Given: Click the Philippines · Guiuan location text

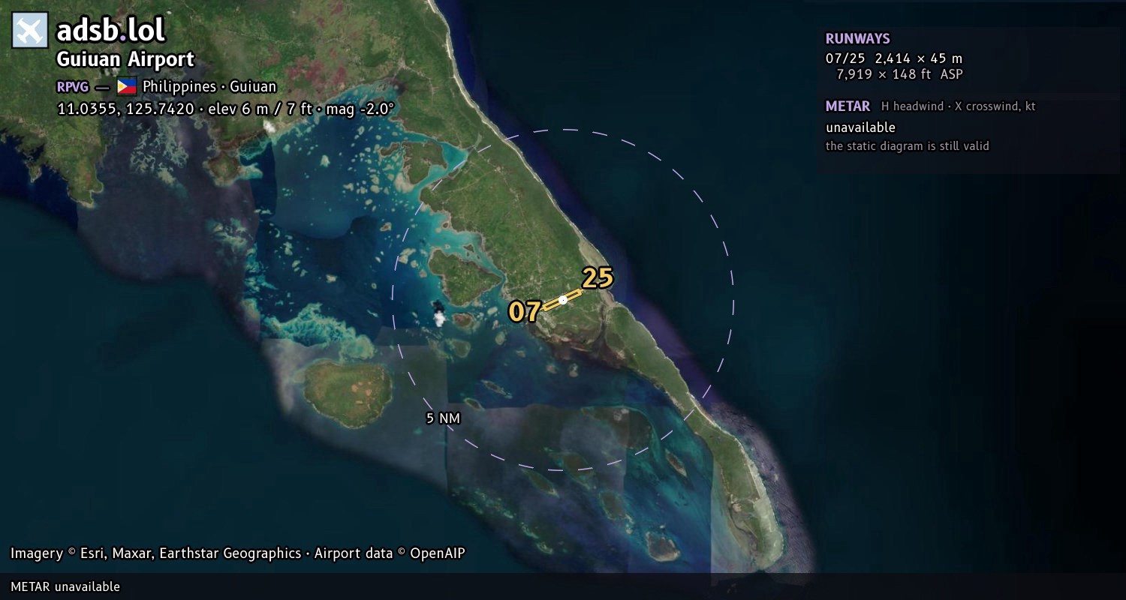Looking at the screenshot, I should pyautogui.click(x=209, y=87).
